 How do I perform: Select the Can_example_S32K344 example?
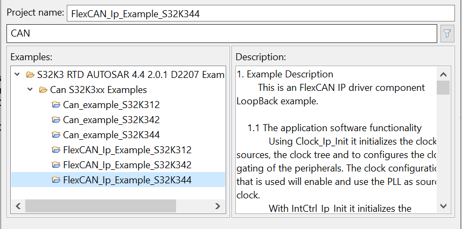tap(111, 135)
